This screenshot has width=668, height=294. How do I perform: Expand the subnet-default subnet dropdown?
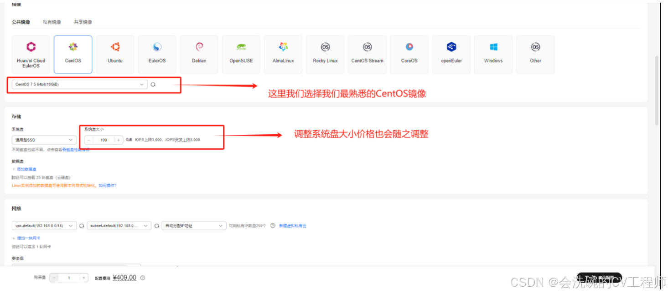coord(119,226)
